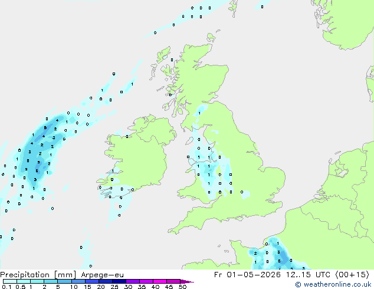Click the "25" legend scale label
374x289 pixels.
[x=114, y=287]
